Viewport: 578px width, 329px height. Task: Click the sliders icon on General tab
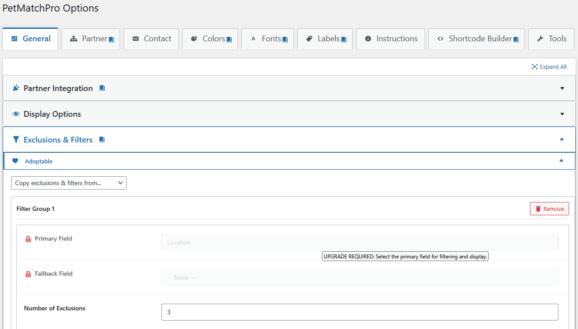15,39
